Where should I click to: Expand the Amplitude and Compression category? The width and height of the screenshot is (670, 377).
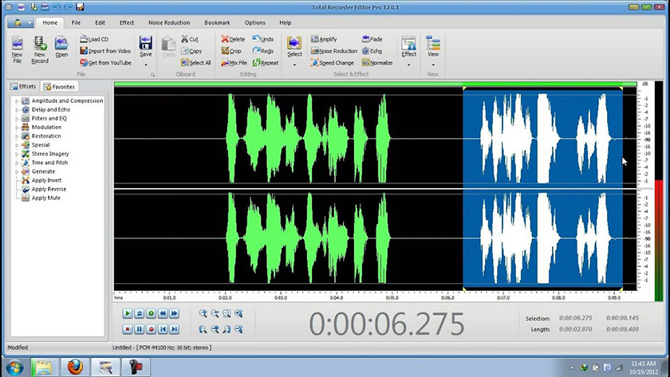pyautogui.click(x=17, y=101)
